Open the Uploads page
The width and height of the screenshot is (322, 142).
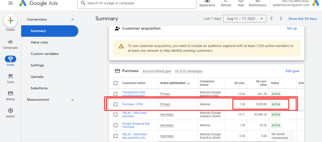[37, 77]
